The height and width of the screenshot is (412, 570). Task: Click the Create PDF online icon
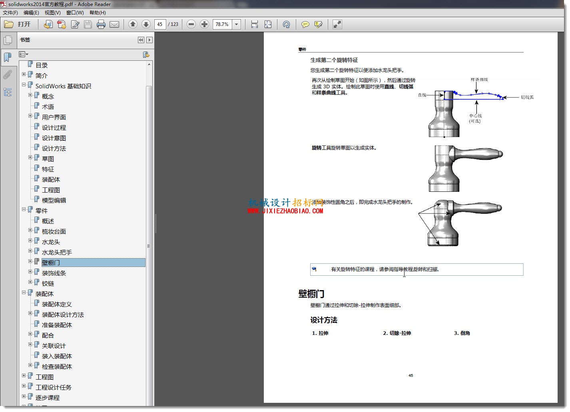[x=62, y=24]
